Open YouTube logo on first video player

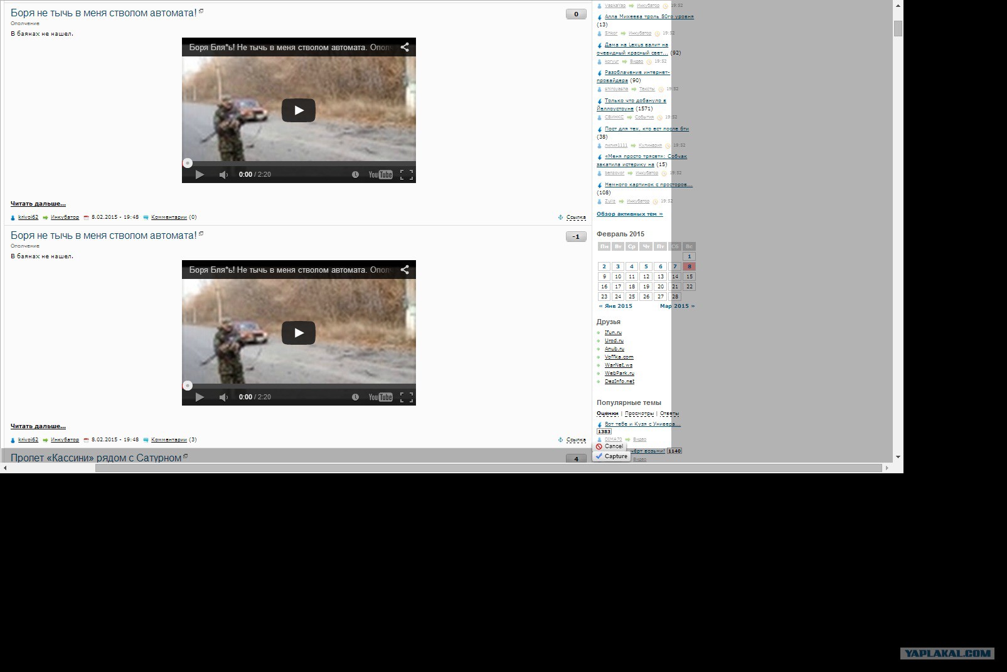point(380,174)
